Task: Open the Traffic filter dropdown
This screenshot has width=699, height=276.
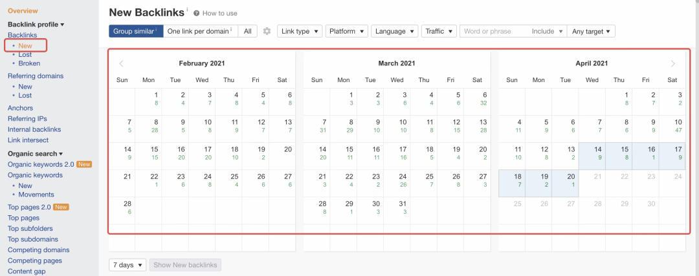Action: click(x=439, y=31)
